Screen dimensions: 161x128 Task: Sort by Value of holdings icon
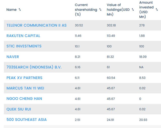(x=133, y=10)
